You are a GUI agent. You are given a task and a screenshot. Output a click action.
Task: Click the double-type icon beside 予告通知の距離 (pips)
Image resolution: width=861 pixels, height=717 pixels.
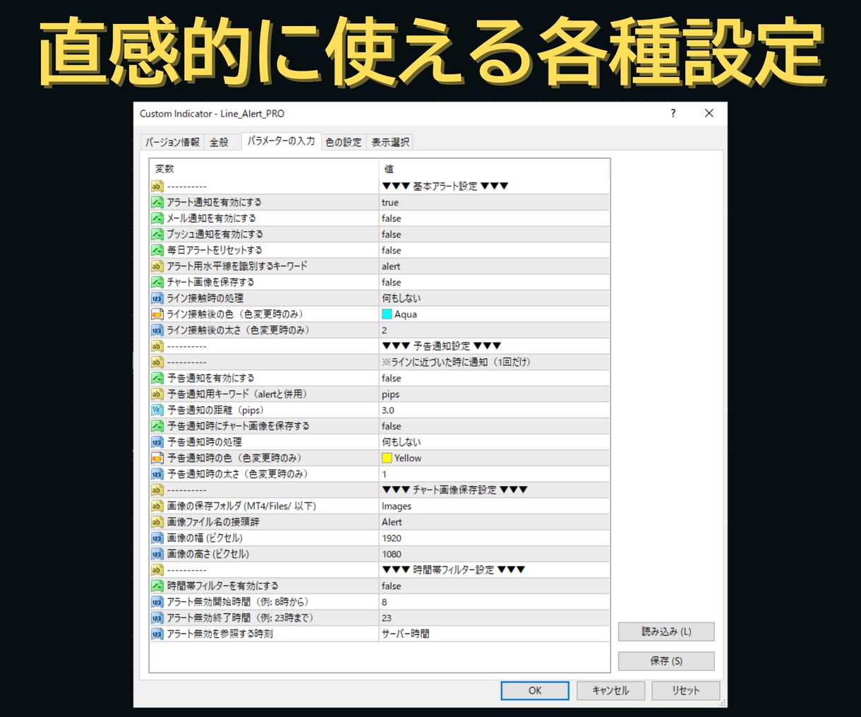[157, 410]
